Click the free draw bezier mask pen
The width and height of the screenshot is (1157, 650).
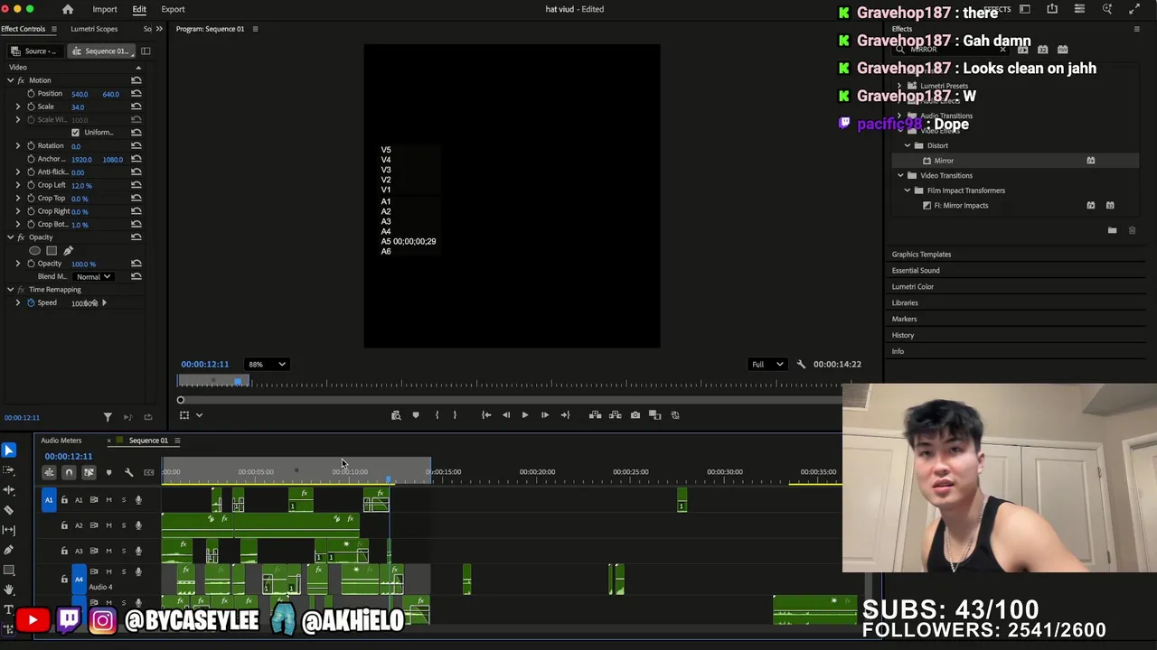68,250
